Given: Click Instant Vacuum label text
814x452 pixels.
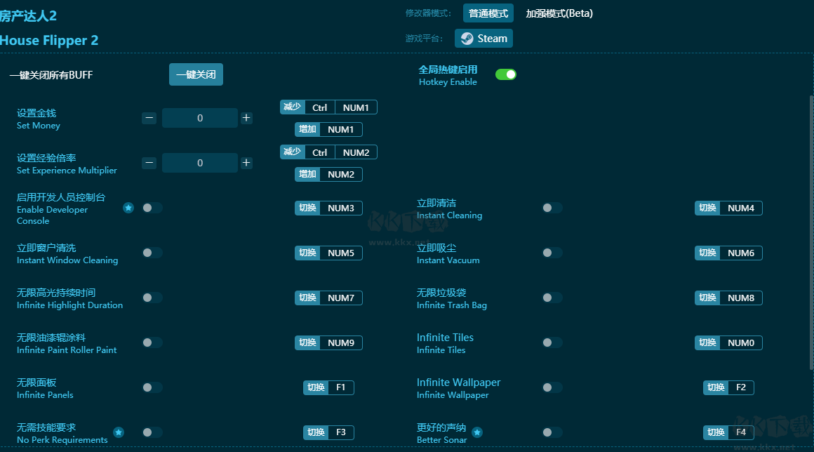Looking at the screenshot, I should (448, 260).
